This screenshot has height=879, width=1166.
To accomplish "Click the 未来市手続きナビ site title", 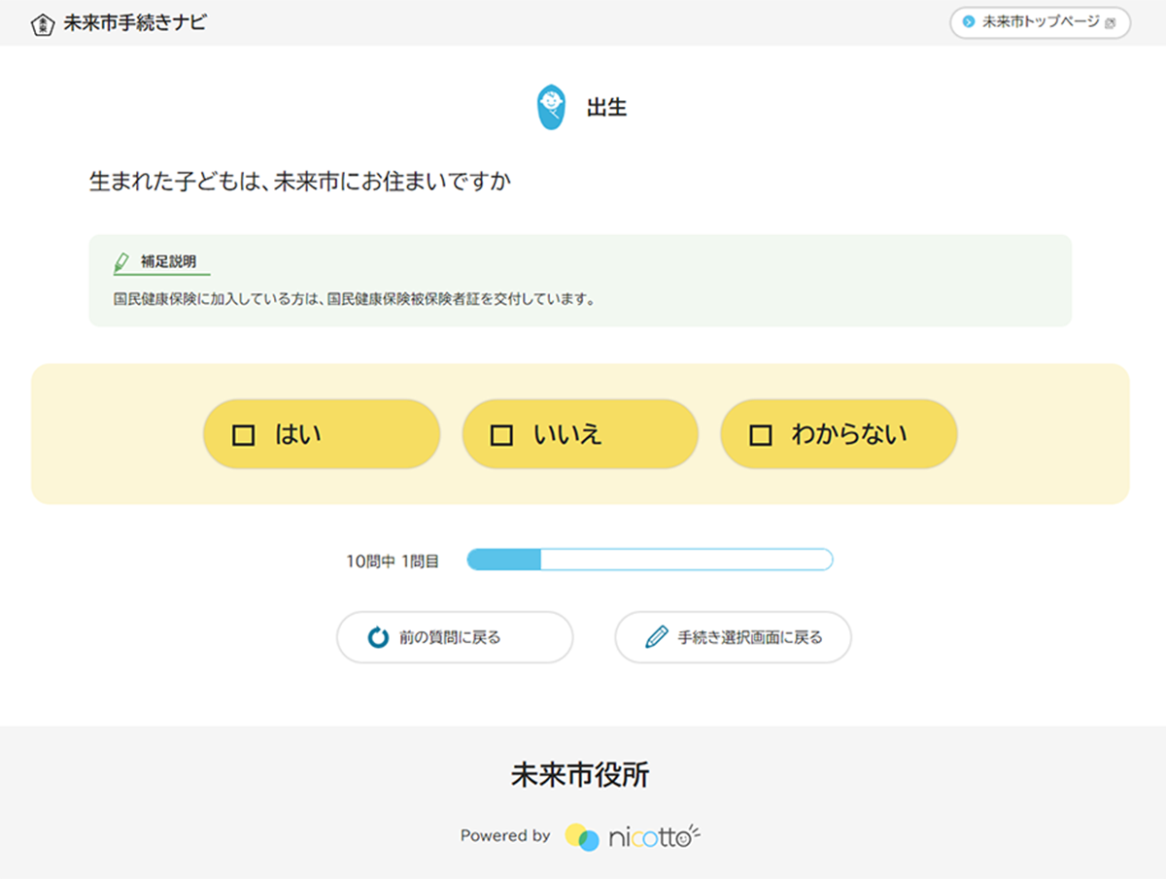I will (134, 23).
